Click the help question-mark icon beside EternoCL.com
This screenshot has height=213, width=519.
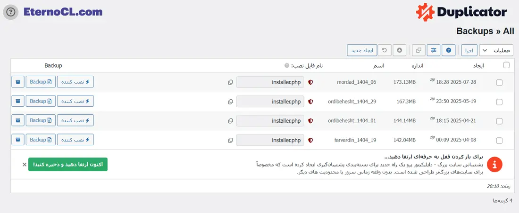tap(11, 12)
